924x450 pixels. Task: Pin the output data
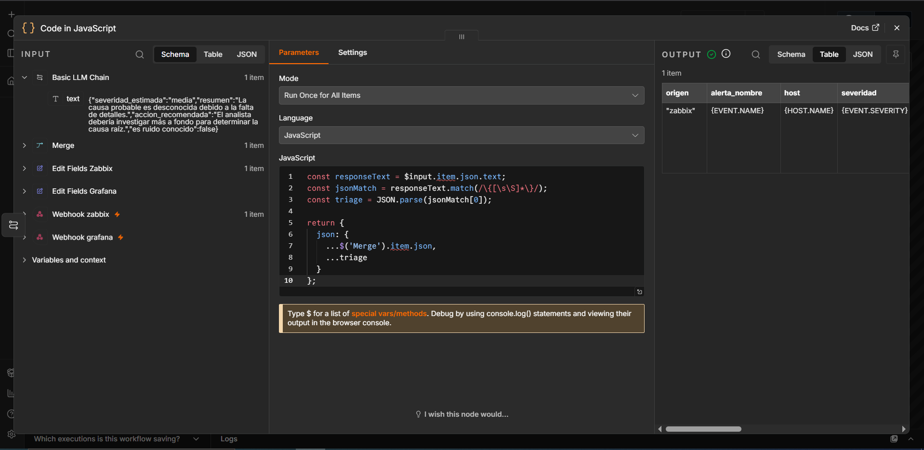(x=896, y=54)
